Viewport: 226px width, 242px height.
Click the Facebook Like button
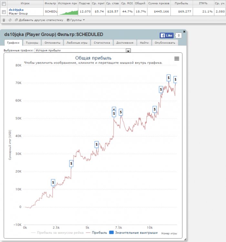(167, 35)
